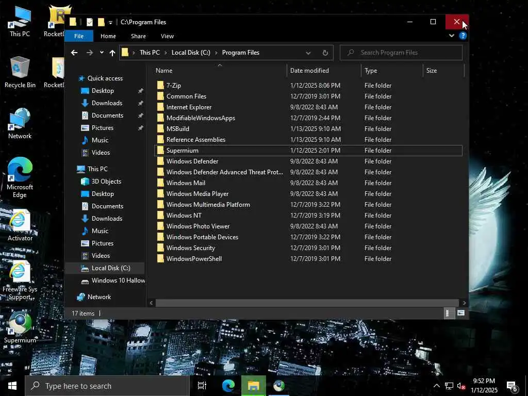Open the recent locations dropdown arrow

point(102,53)
